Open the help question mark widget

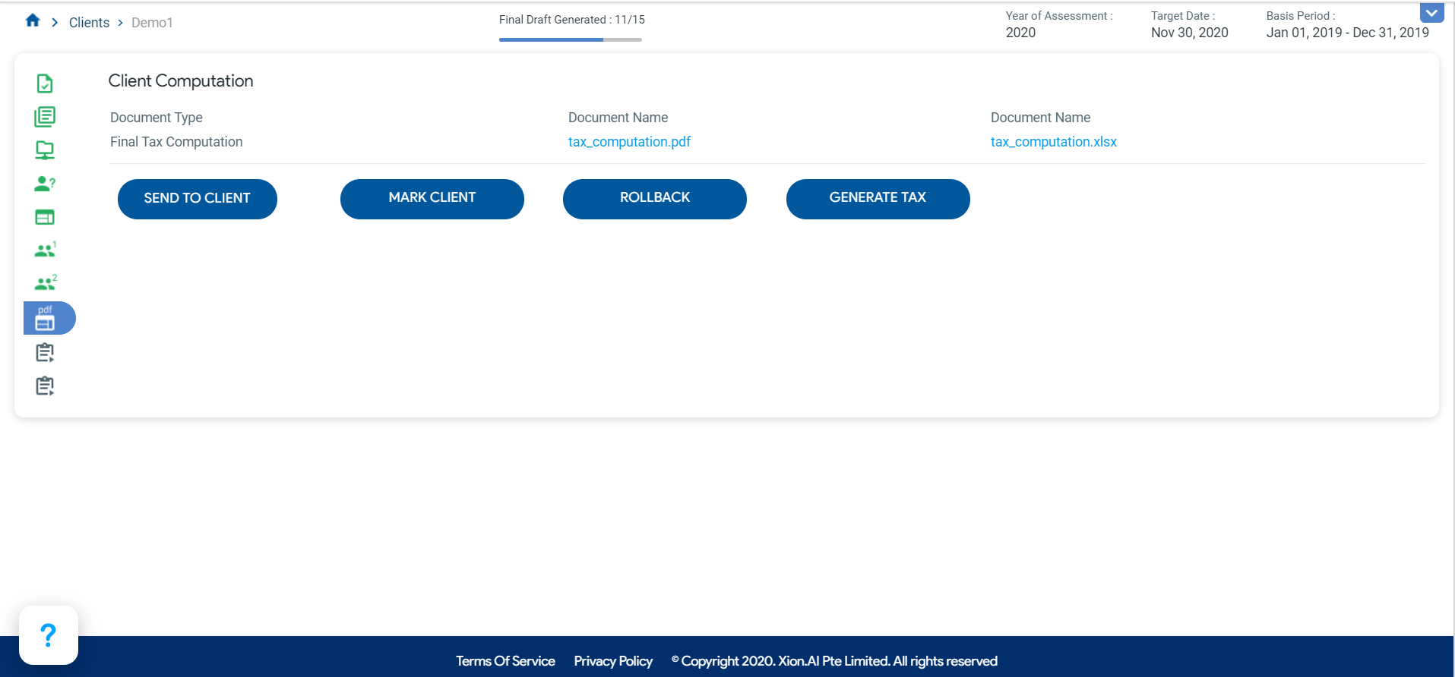[x=49, y=635]
